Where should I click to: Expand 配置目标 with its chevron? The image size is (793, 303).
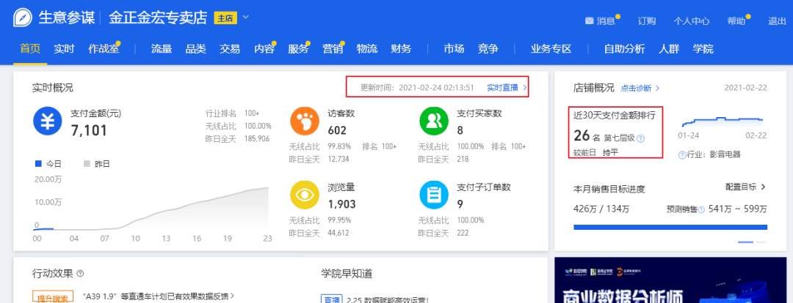[764, 187]
